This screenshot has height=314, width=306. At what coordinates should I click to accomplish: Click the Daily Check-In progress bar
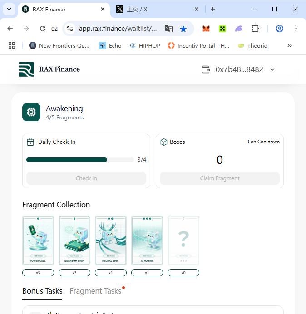[80, 160]
